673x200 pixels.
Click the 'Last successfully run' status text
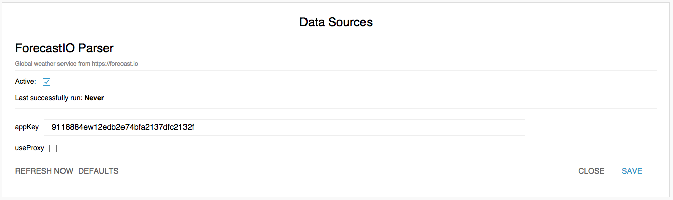[48, 98]
